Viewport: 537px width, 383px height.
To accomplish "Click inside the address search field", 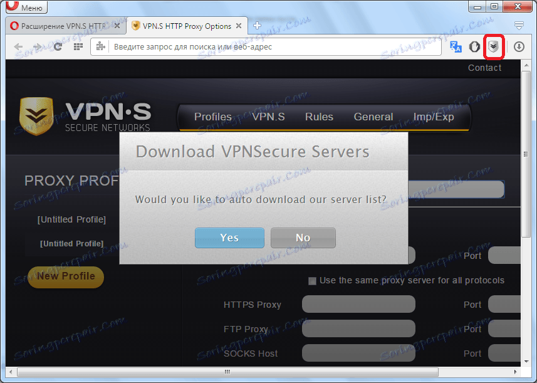I will click(269, 46).
